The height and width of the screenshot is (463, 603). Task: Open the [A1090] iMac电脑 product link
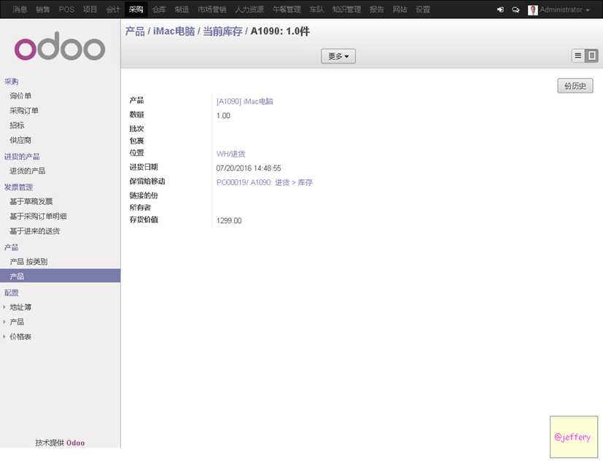pyautogui.click(x=244, y=101)
